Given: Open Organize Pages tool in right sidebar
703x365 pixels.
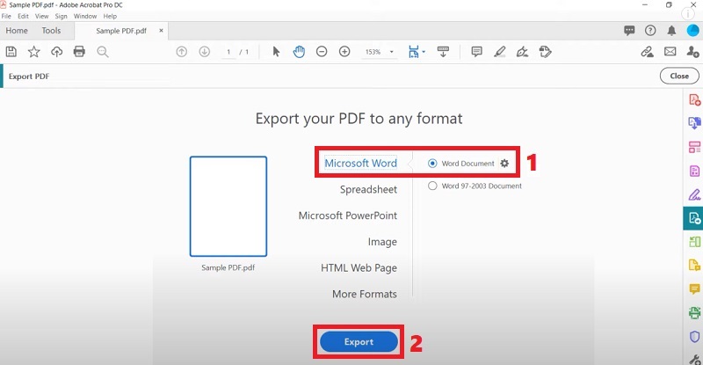Looking at the screenshot, I should click(694, 147).
